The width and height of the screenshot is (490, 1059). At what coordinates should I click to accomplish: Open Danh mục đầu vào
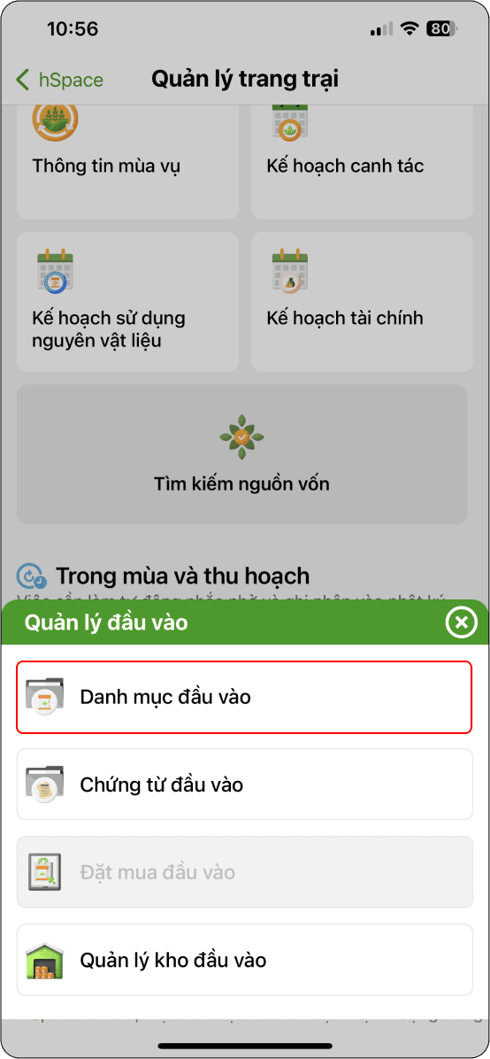(244, 697)
